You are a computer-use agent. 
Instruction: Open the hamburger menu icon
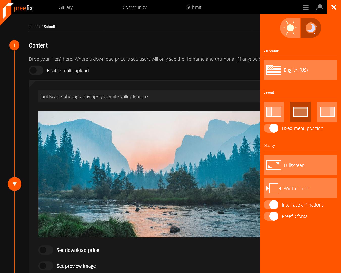click(306, 7)
